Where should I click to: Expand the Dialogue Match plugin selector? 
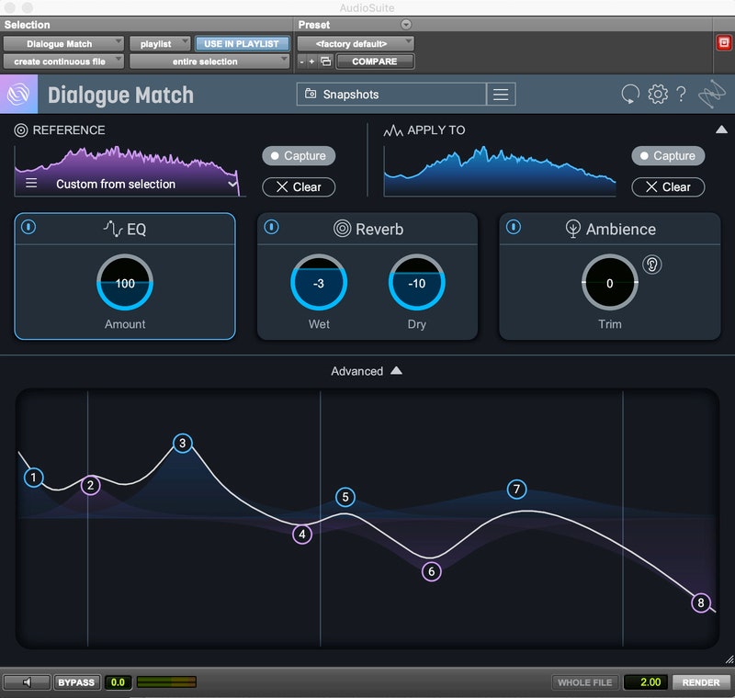pos(63,43)
